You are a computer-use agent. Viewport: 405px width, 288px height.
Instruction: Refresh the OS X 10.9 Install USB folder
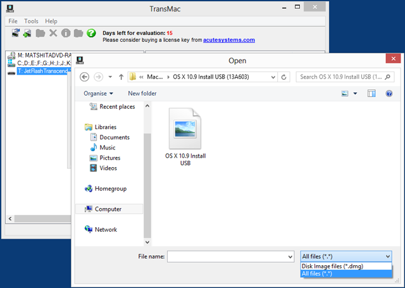click(283, 77)
